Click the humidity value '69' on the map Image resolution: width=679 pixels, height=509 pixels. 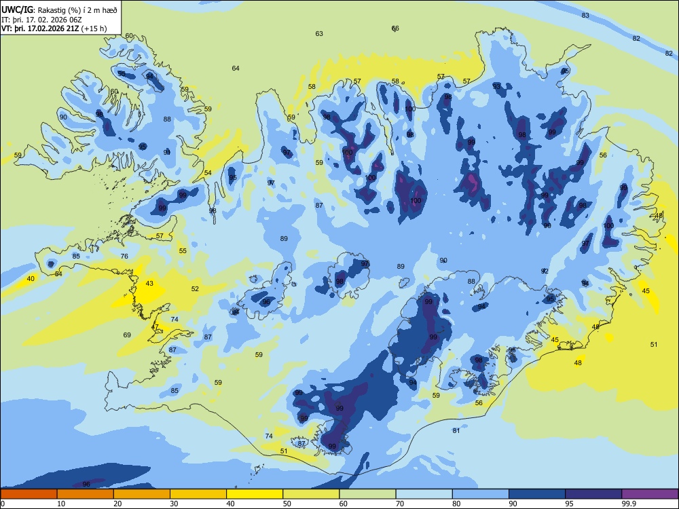[x=127, y=335]
